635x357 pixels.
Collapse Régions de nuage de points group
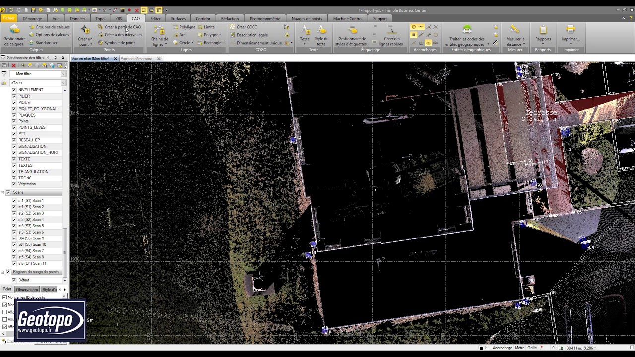(x=2, y=272)
